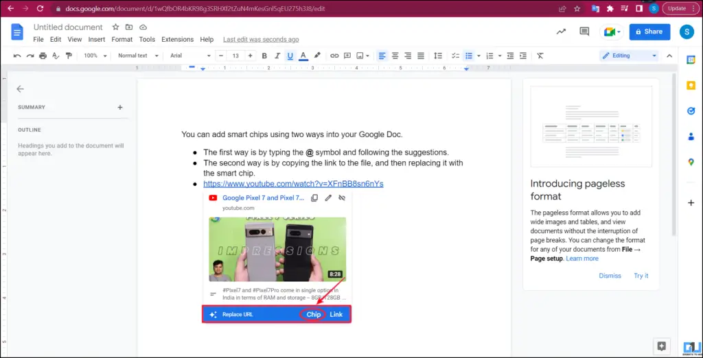
Task: Click the Insert image icon
Action: point(360,56)
